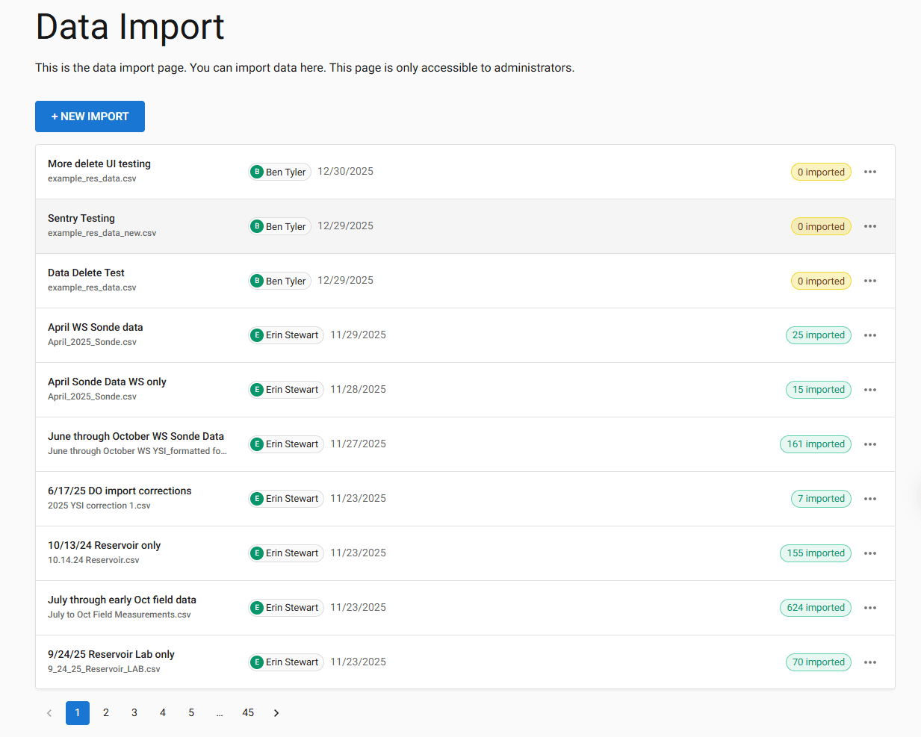
Task: Click the New Import button
Action: (90, 116)
